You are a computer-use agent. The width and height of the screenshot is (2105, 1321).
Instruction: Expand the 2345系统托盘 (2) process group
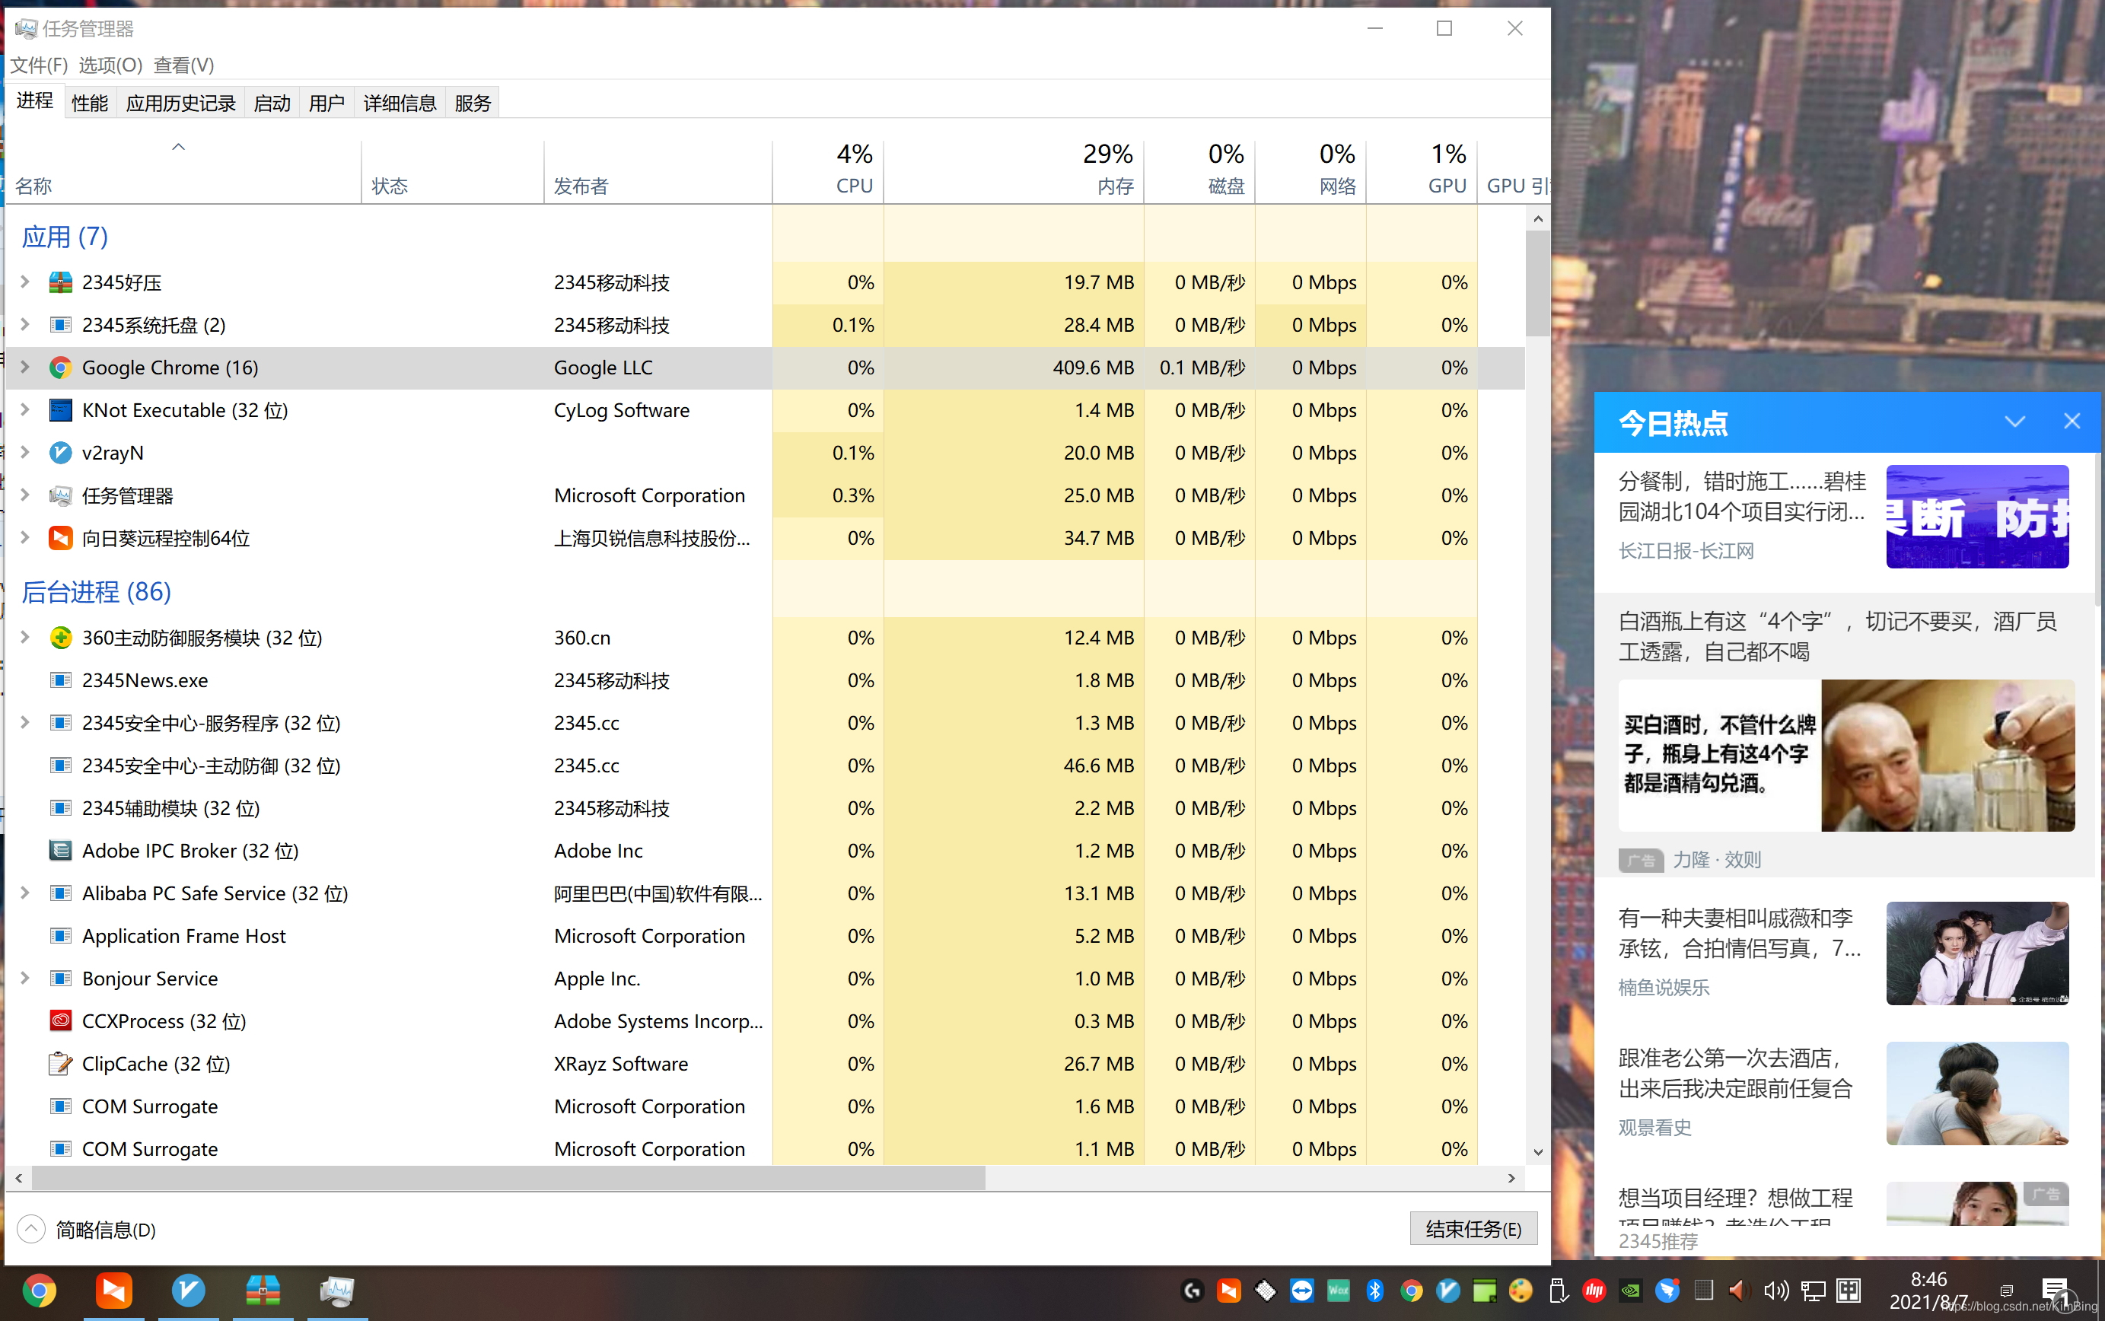coord(25,325)
